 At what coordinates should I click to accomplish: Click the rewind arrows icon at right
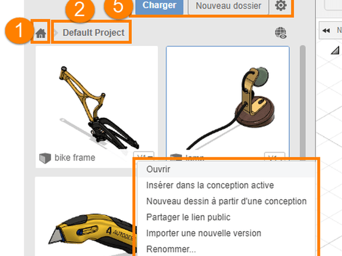pos(326,31)
